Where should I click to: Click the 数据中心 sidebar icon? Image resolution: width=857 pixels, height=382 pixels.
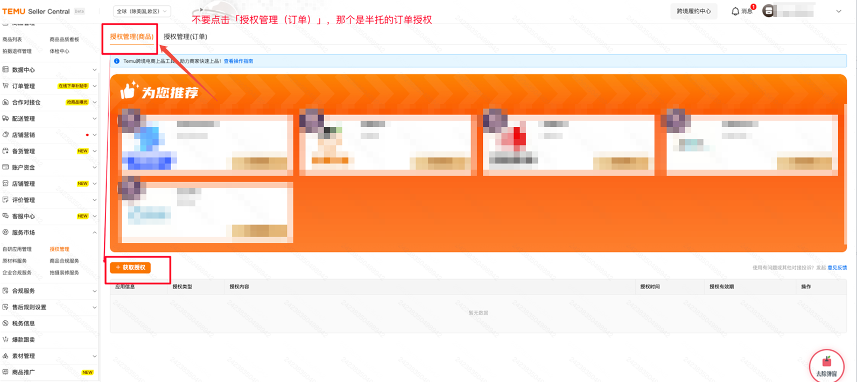(x=5, y=70)
